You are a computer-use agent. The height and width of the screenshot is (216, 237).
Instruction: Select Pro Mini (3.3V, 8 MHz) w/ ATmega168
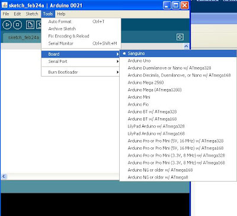point(178,163)
